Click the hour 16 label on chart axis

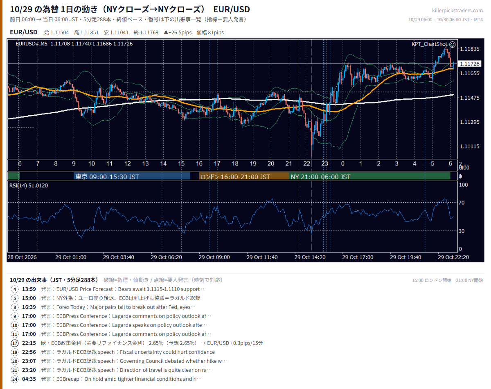(199, 163)
